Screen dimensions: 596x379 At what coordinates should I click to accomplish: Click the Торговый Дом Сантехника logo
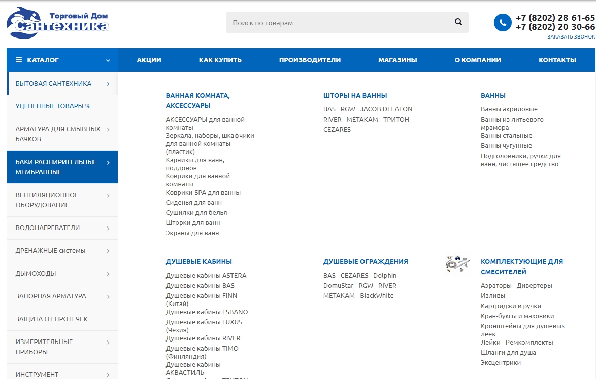[x=58, y=23]
